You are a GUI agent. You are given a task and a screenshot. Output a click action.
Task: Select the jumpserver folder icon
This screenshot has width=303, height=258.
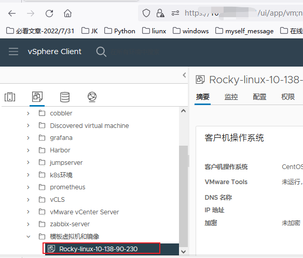point(42,162)
